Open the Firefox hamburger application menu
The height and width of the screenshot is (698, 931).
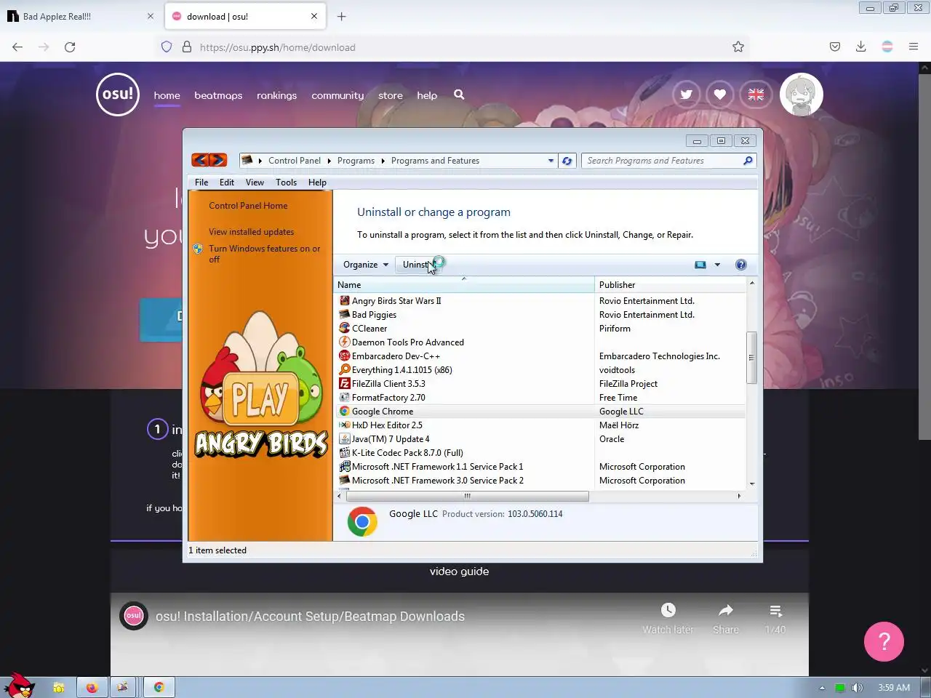pyautogui.click(x=914, y=47)
